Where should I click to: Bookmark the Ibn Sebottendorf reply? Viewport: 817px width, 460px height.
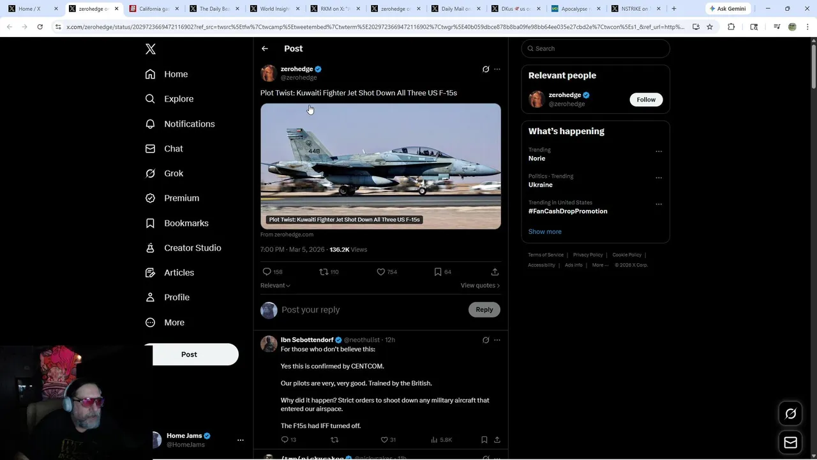[x=484, y=440]
